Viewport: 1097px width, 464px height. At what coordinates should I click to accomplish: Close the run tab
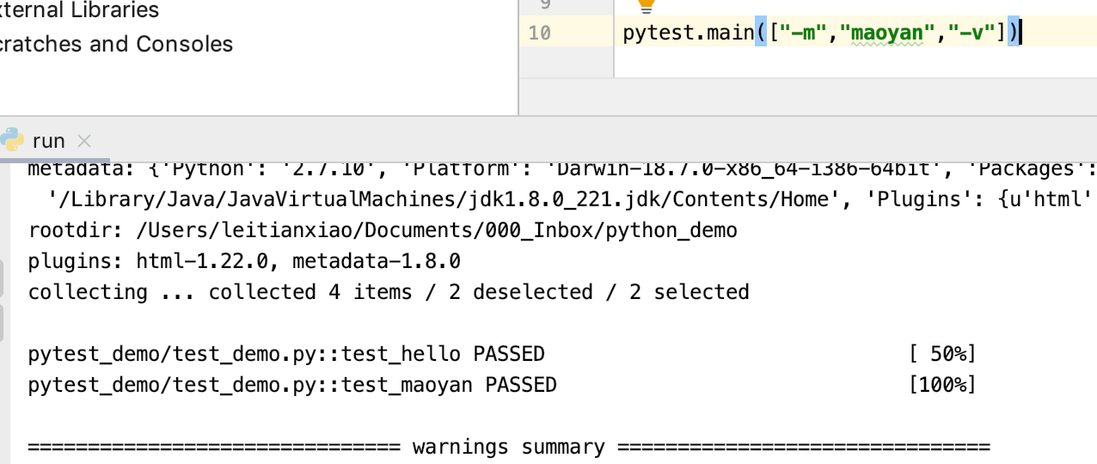point(83,141)
